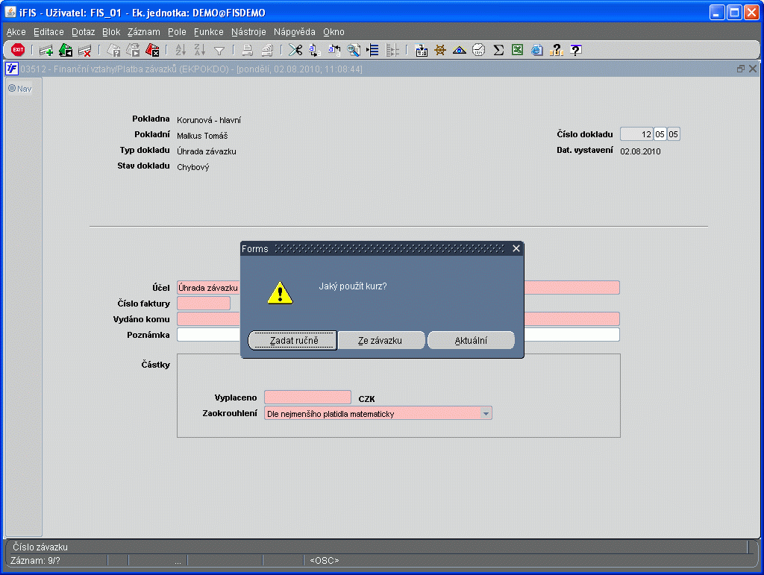Expand the Zaokrouhlení dropdown list
This screenshot has width=764, height=575.
click(486, 413)
